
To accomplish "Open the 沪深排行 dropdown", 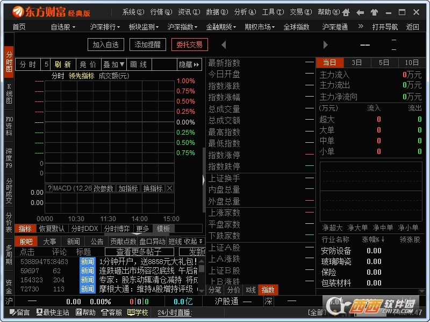I will [105, 27].
